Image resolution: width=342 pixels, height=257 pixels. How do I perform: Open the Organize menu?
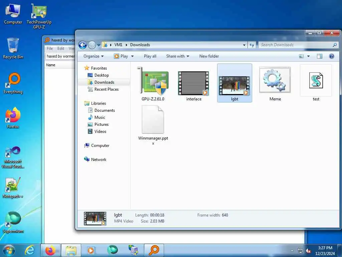94,56
